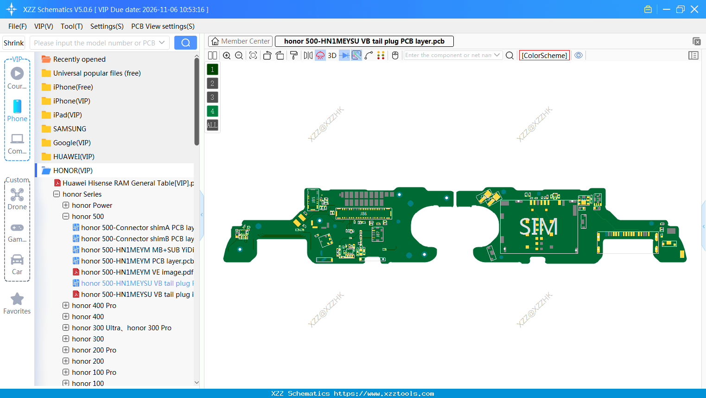The width and height of the screenshot is (706, 398).
Task: Open the Tool menu
Action: coord(71,26)
